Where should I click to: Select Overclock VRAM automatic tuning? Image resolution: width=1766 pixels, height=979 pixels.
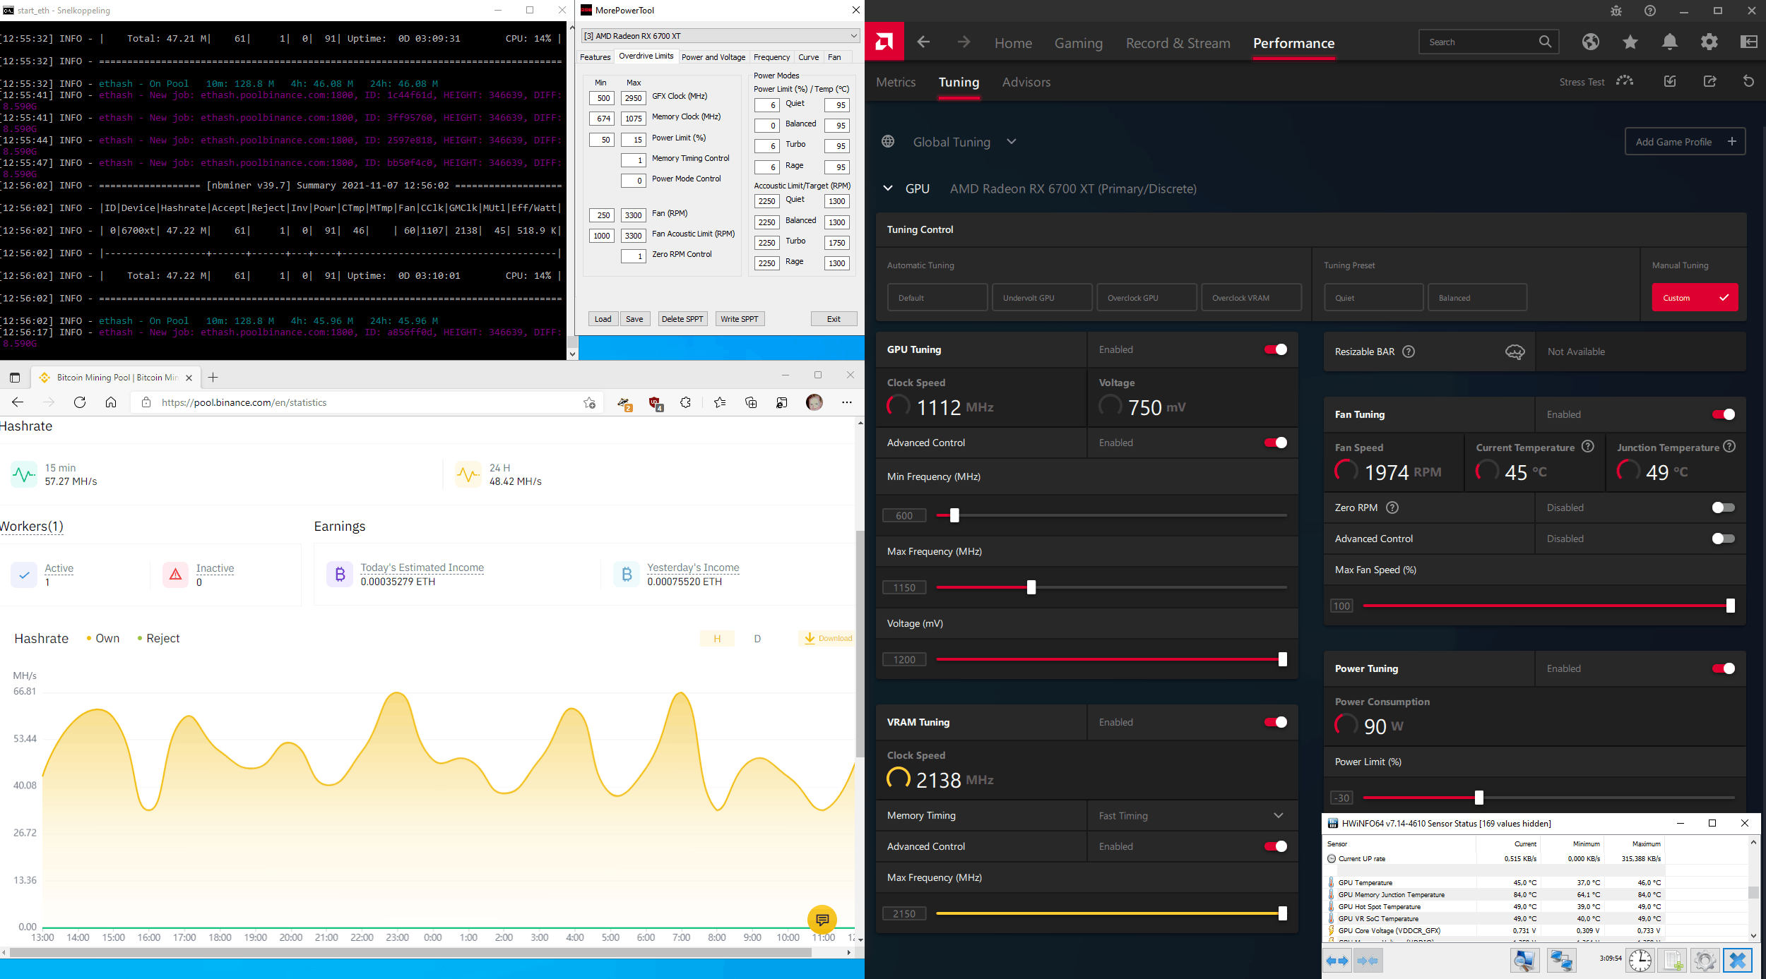pyautogui.click(x=1251, y=297)
